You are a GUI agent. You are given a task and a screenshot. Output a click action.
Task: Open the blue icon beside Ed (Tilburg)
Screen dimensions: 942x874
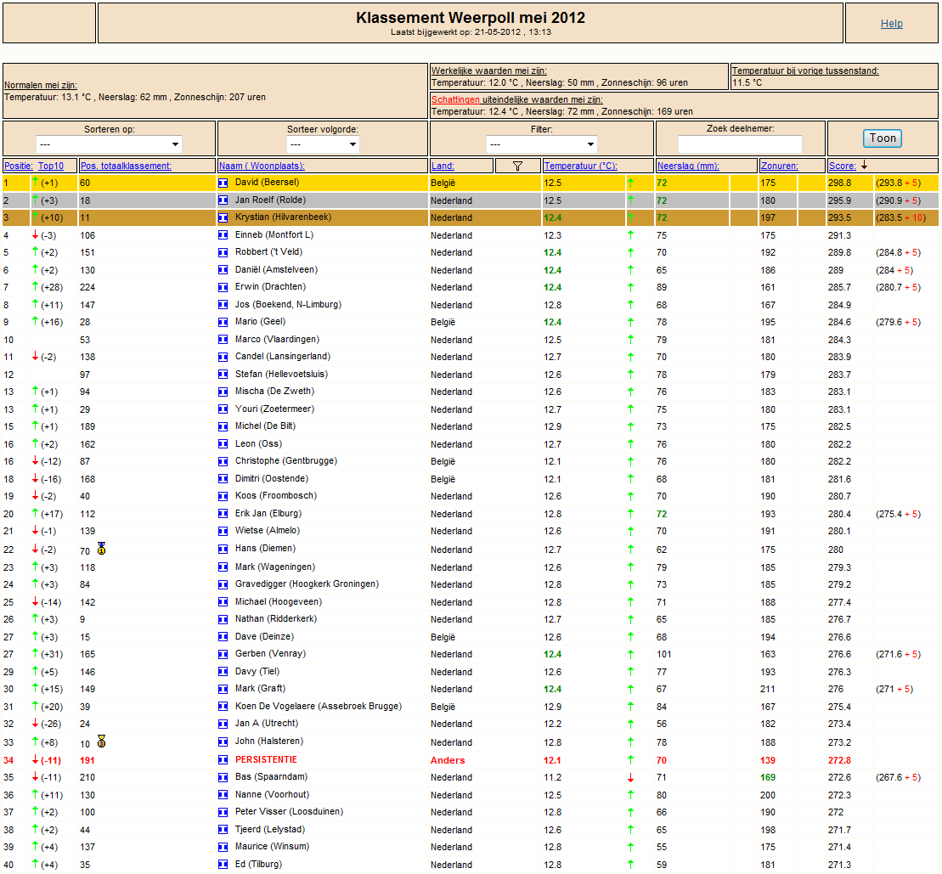(223, 865)
